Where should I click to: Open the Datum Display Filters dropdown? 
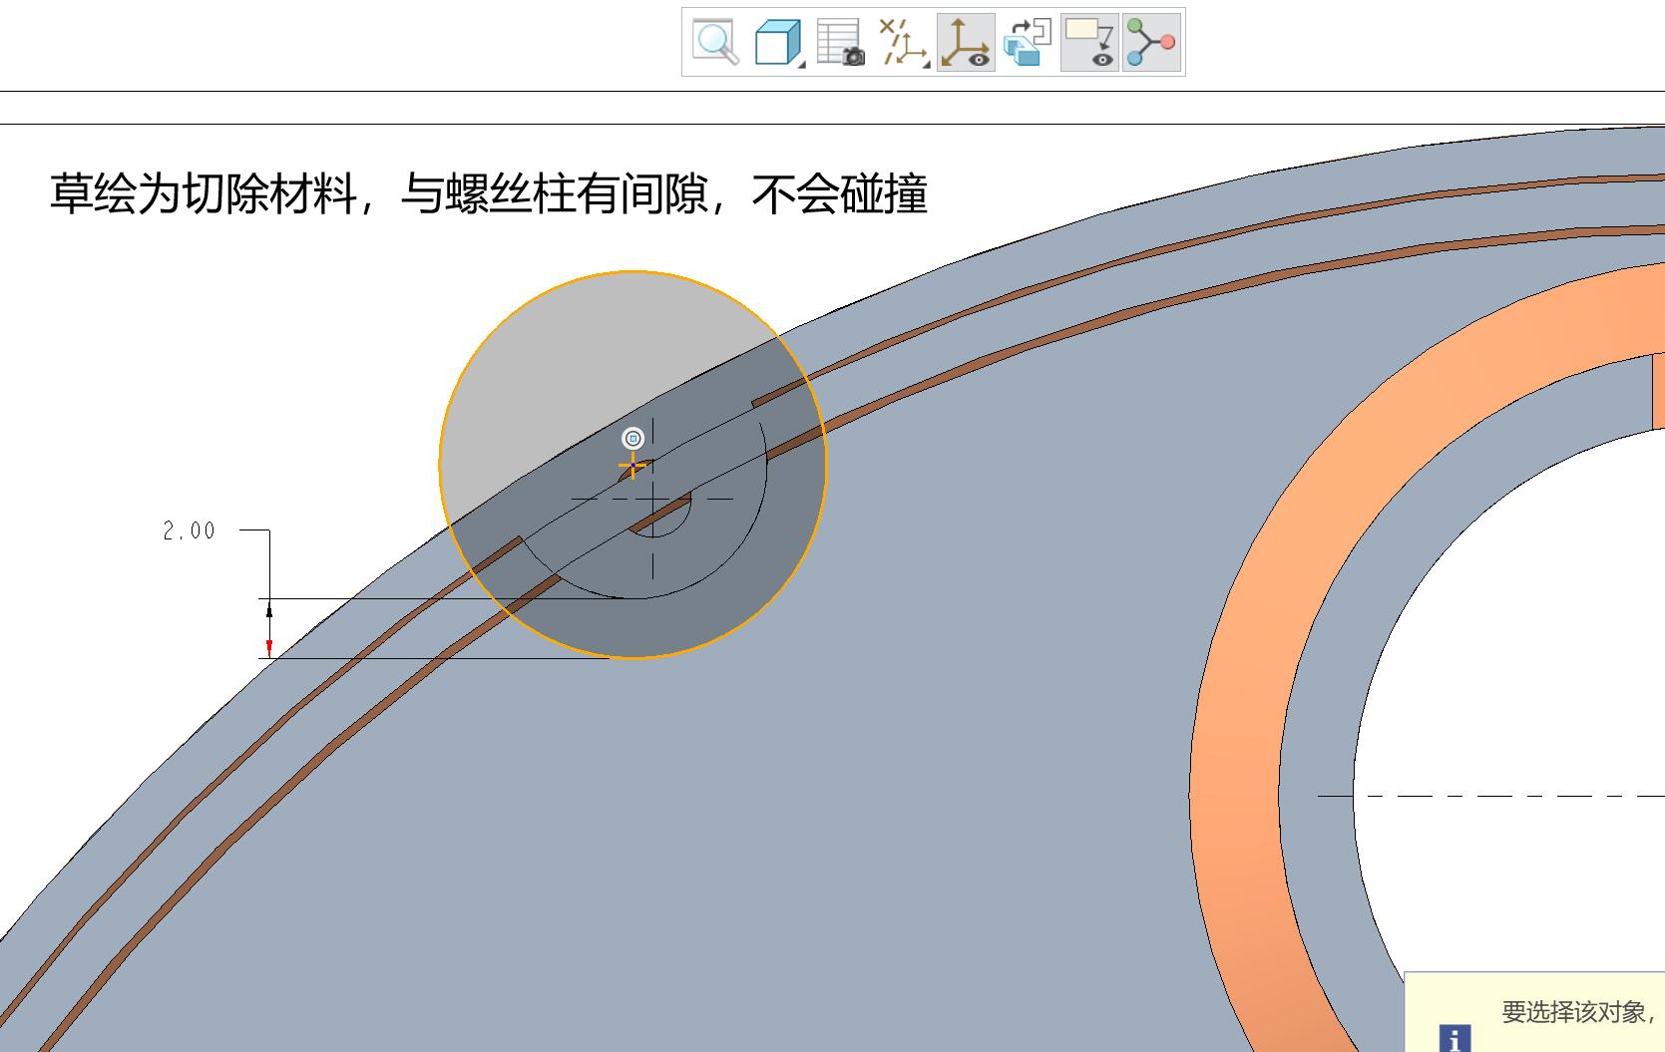point(904,43)
